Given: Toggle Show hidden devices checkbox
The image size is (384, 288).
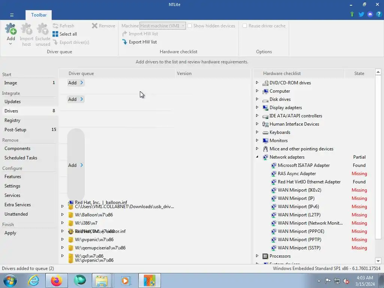Looking at the screenshot, I should point(189,26).
